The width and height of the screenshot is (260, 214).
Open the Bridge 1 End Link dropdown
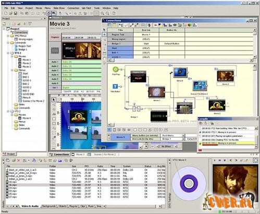[x=183, y=139]
